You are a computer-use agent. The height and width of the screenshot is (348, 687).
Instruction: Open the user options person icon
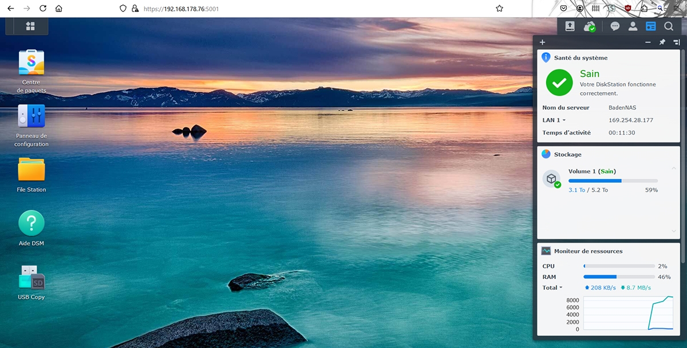[633, 26]
